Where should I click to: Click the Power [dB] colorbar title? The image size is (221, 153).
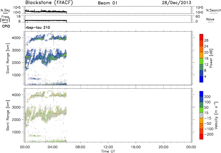click(x=211, y=58)
